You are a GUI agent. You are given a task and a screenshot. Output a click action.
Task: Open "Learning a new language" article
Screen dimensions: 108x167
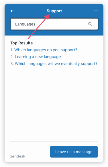click(x=38, y=57)
